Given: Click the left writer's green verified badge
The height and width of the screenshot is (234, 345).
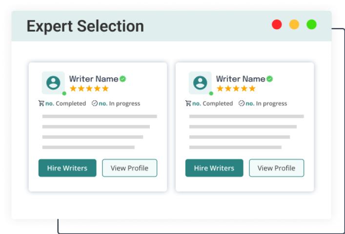Looking at the screenshot, I should point(123,78).
